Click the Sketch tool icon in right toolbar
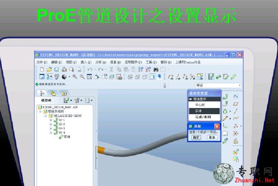 pyautogui.click(x=236, y=96)
